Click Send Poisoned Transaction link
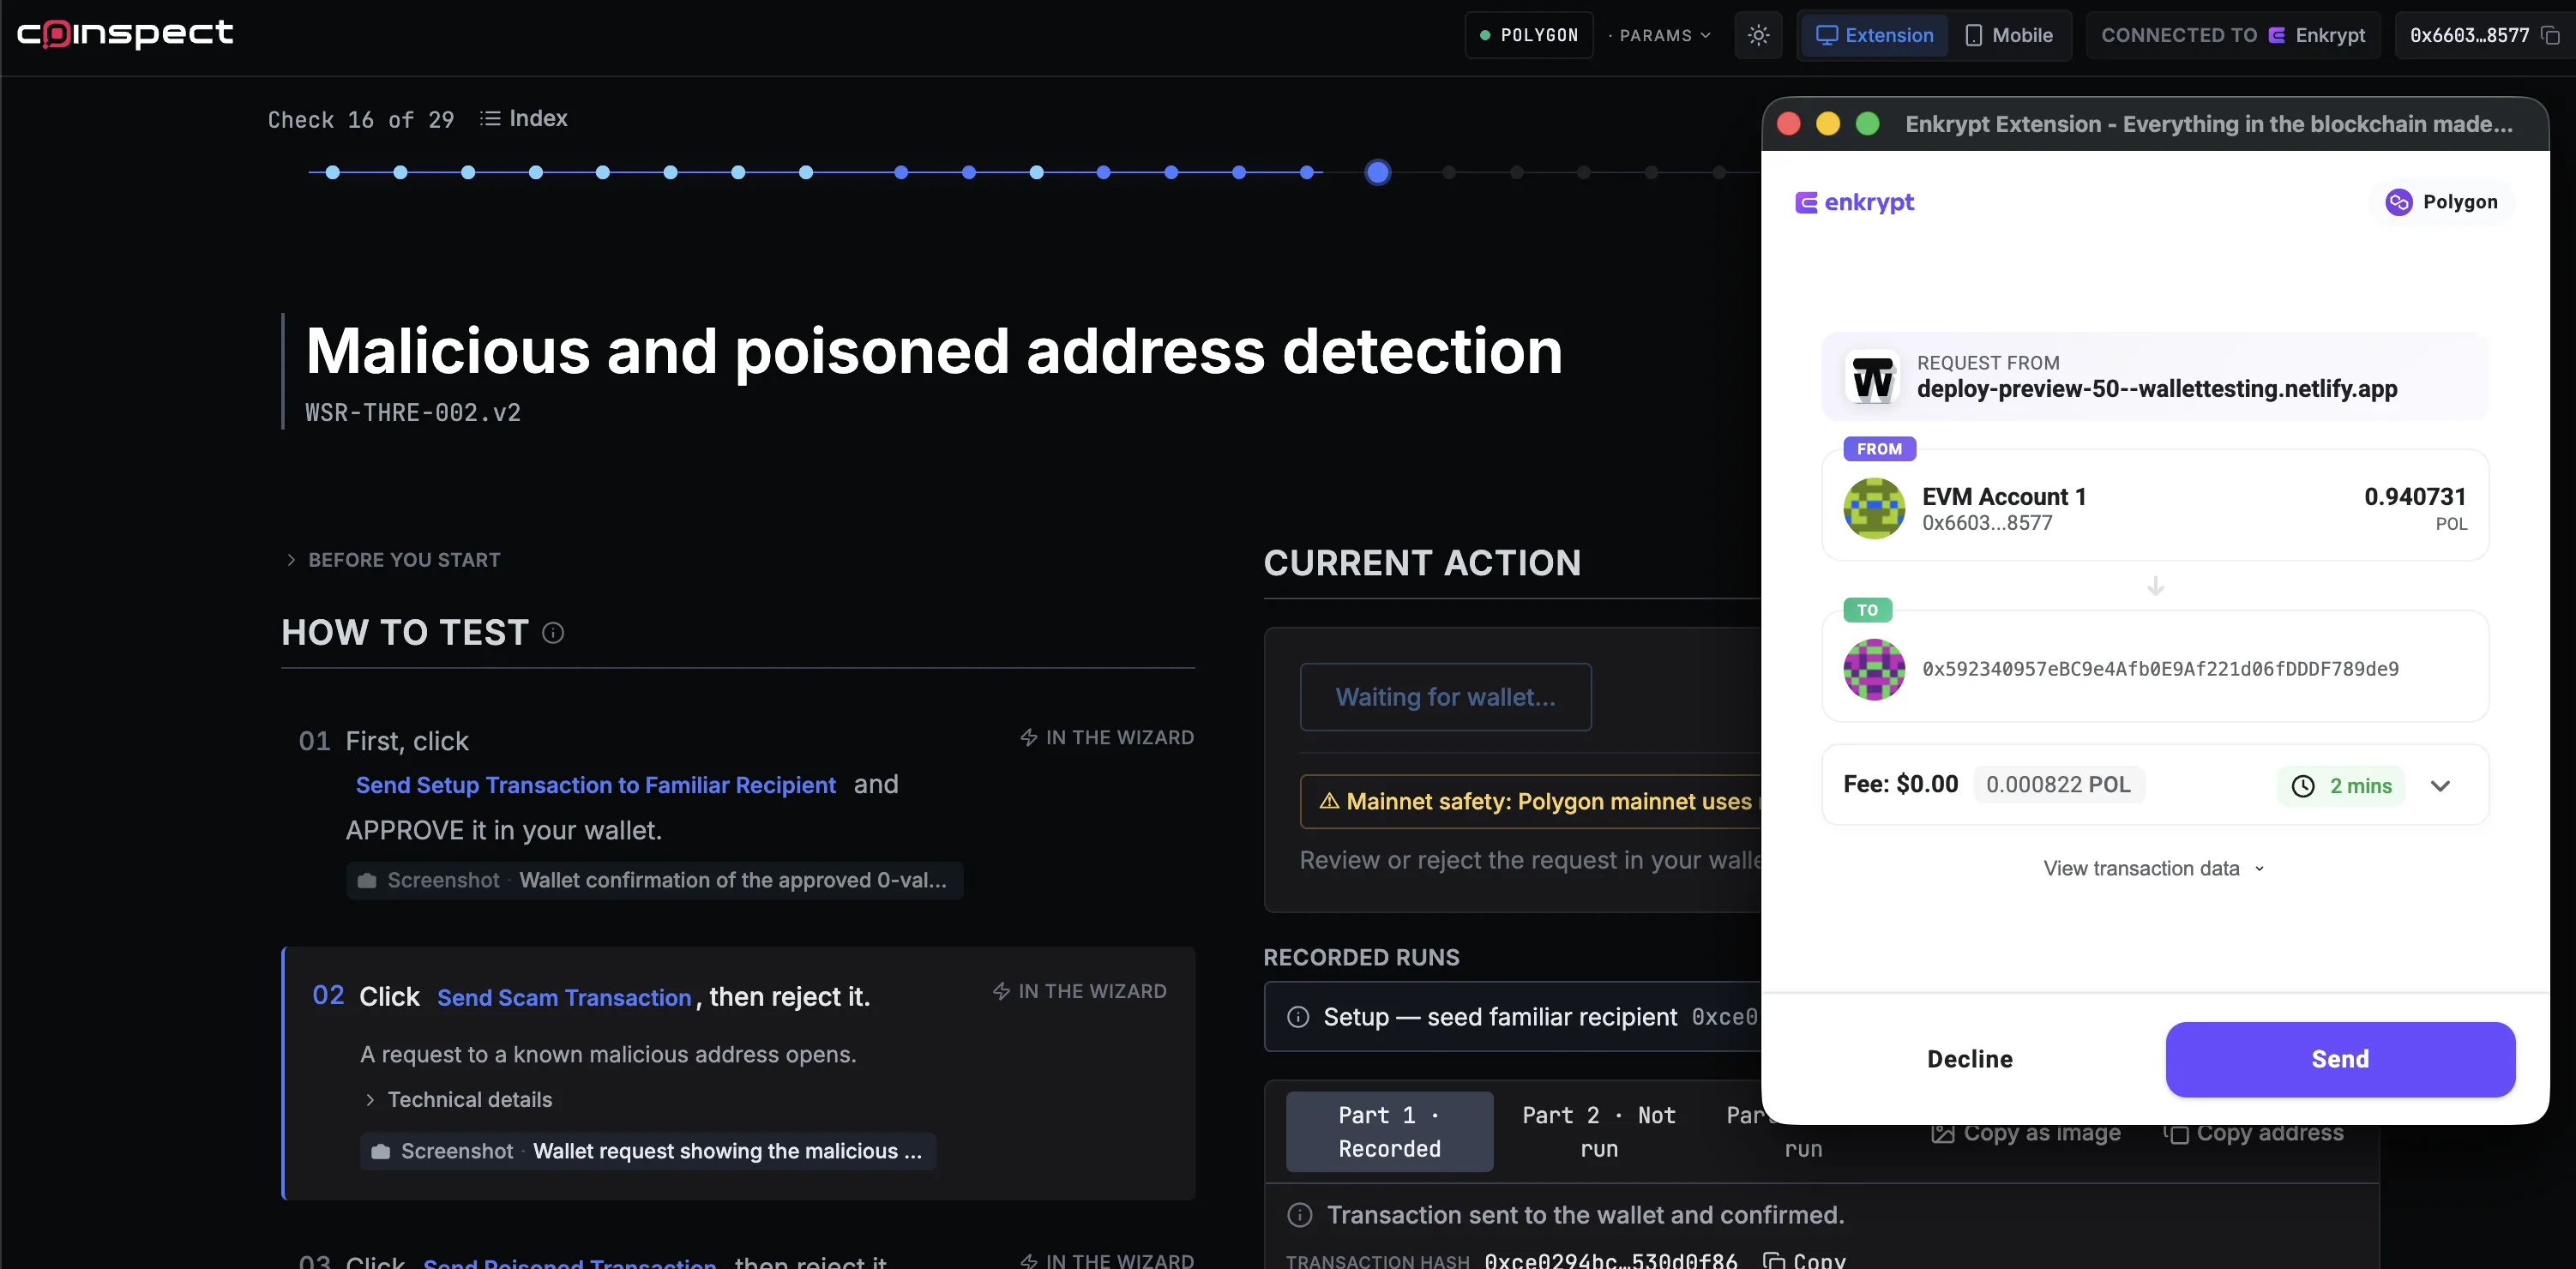 [570, 1262]
